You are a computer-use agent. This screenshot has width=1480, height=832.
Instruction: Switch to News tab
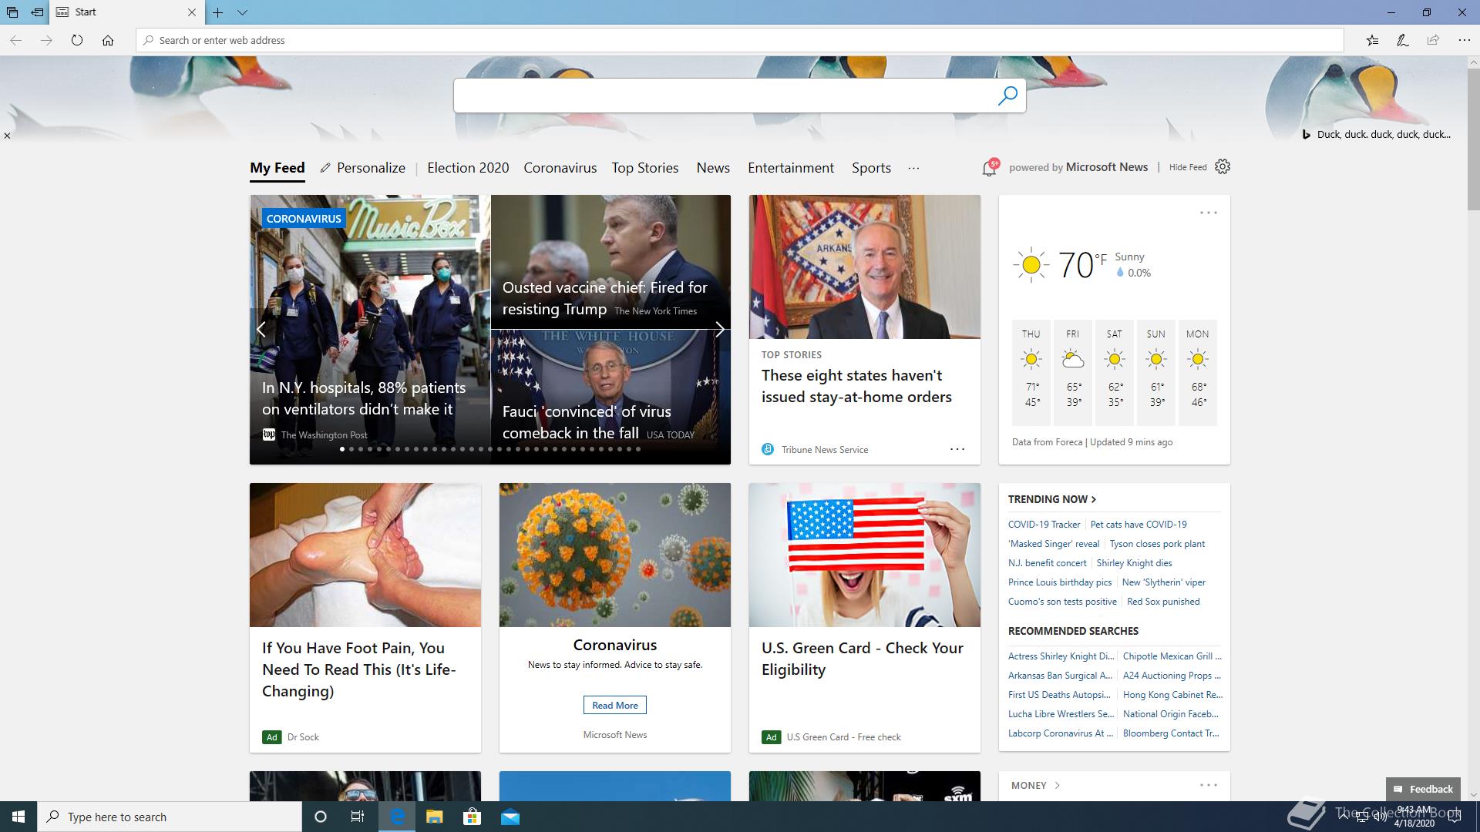click(x=713, y=168)
